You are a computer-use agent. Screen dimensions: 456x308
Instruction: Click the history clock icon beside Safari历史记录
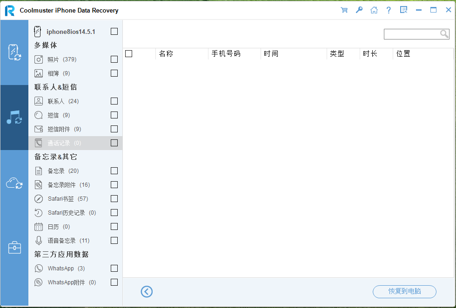(39, 213)
